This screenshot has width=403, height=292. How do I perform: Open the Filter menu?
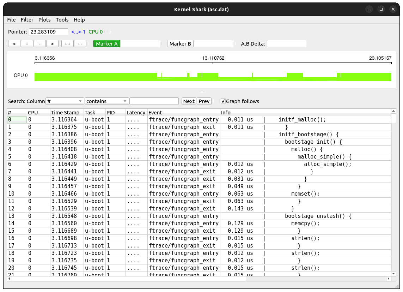pyautogui.click(x=27, y=20)
